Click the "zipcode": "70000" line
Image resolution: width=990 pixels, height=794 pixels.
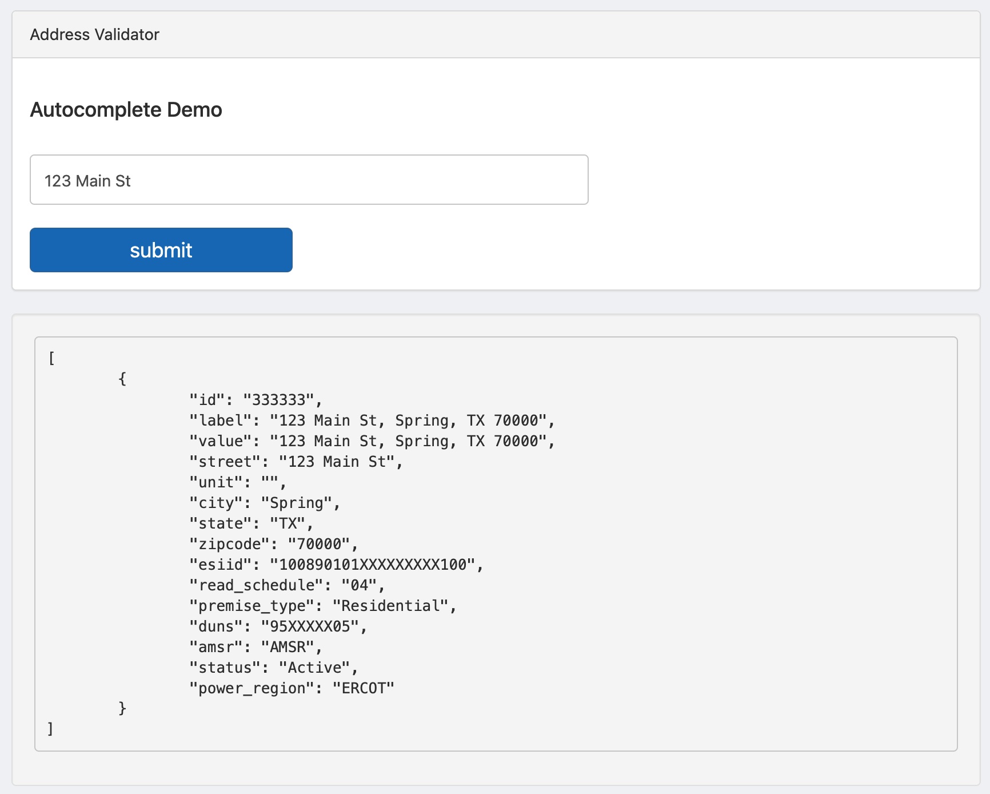[x=273, y=544]
